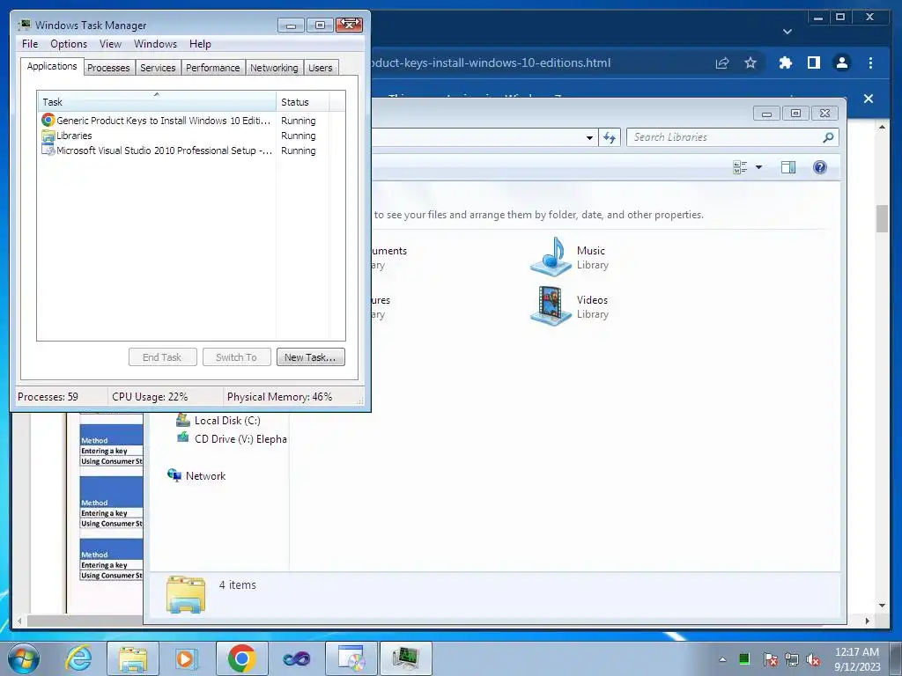The width and height of the screenshot is (902, 676).
Task: Dismiss the Chrome notification bar with X
Action: click(x=868, y=99)
